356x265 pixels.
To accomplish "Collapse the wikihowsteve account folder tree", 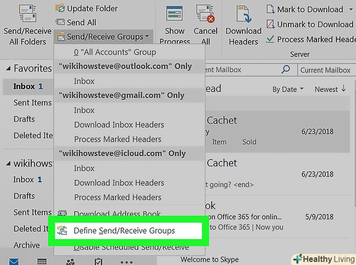I will tap(8, 163).
